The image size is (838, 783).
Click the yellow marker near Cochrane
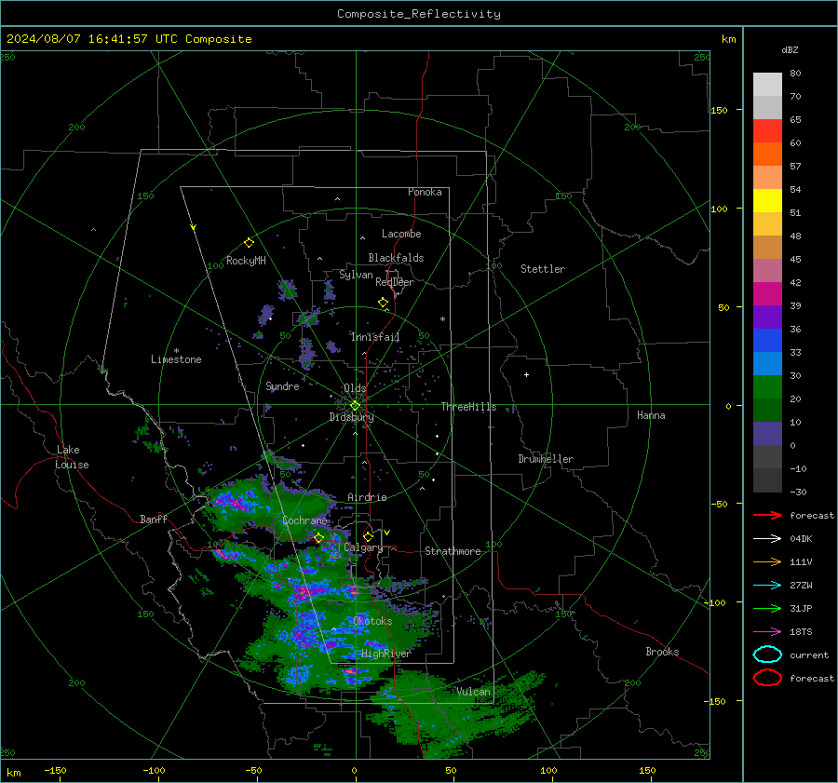[319, 537]
